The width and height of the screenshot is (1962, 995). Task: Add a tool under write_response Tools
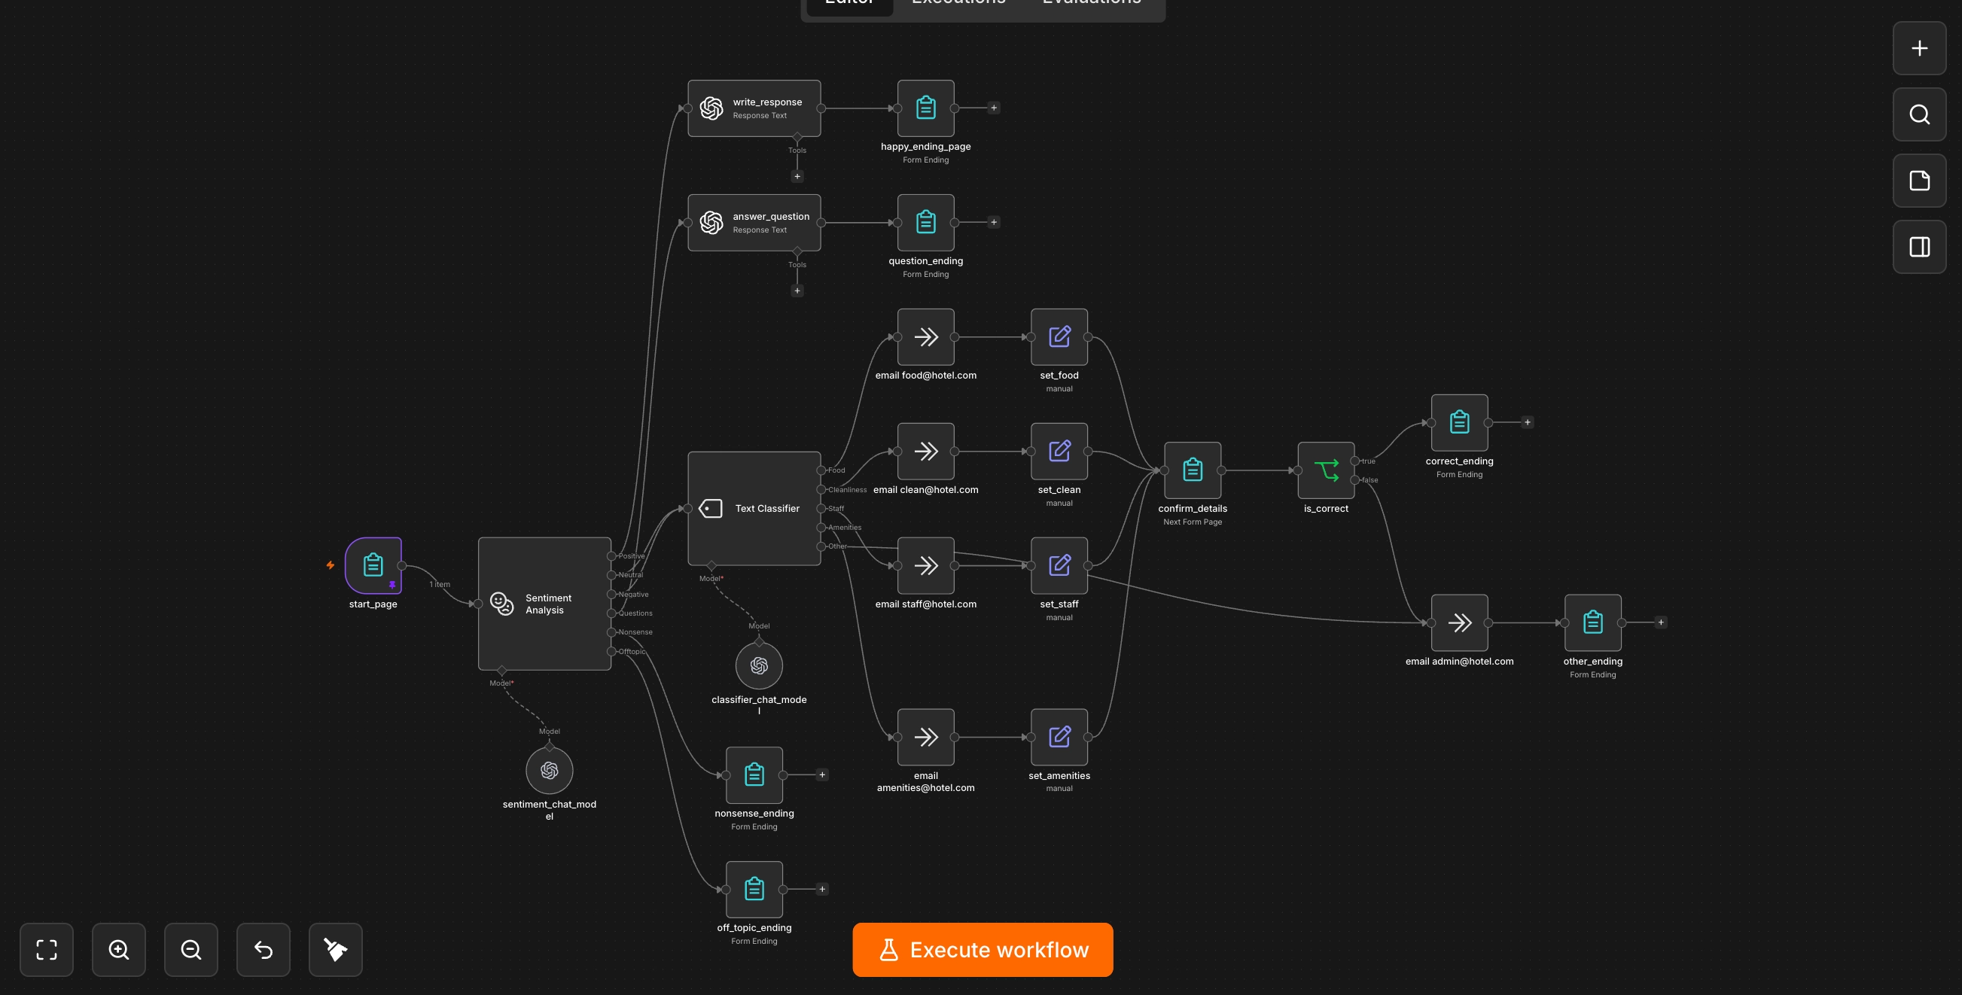coord(797,177)
